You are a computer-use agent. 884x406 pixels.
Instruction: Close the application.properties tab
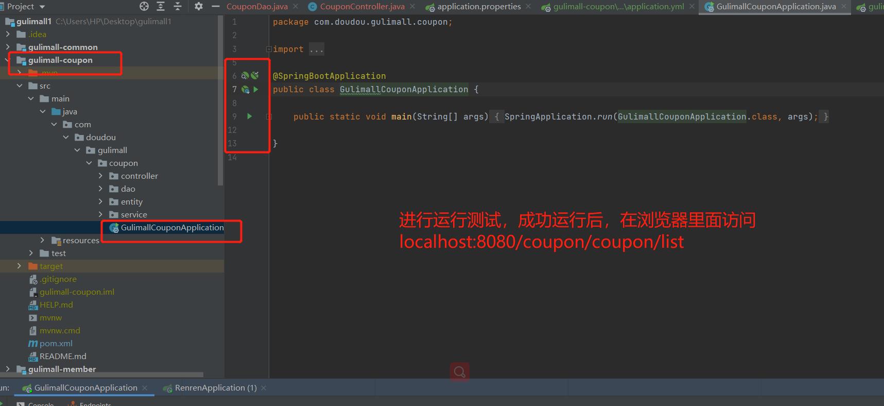tap(528, 6)
